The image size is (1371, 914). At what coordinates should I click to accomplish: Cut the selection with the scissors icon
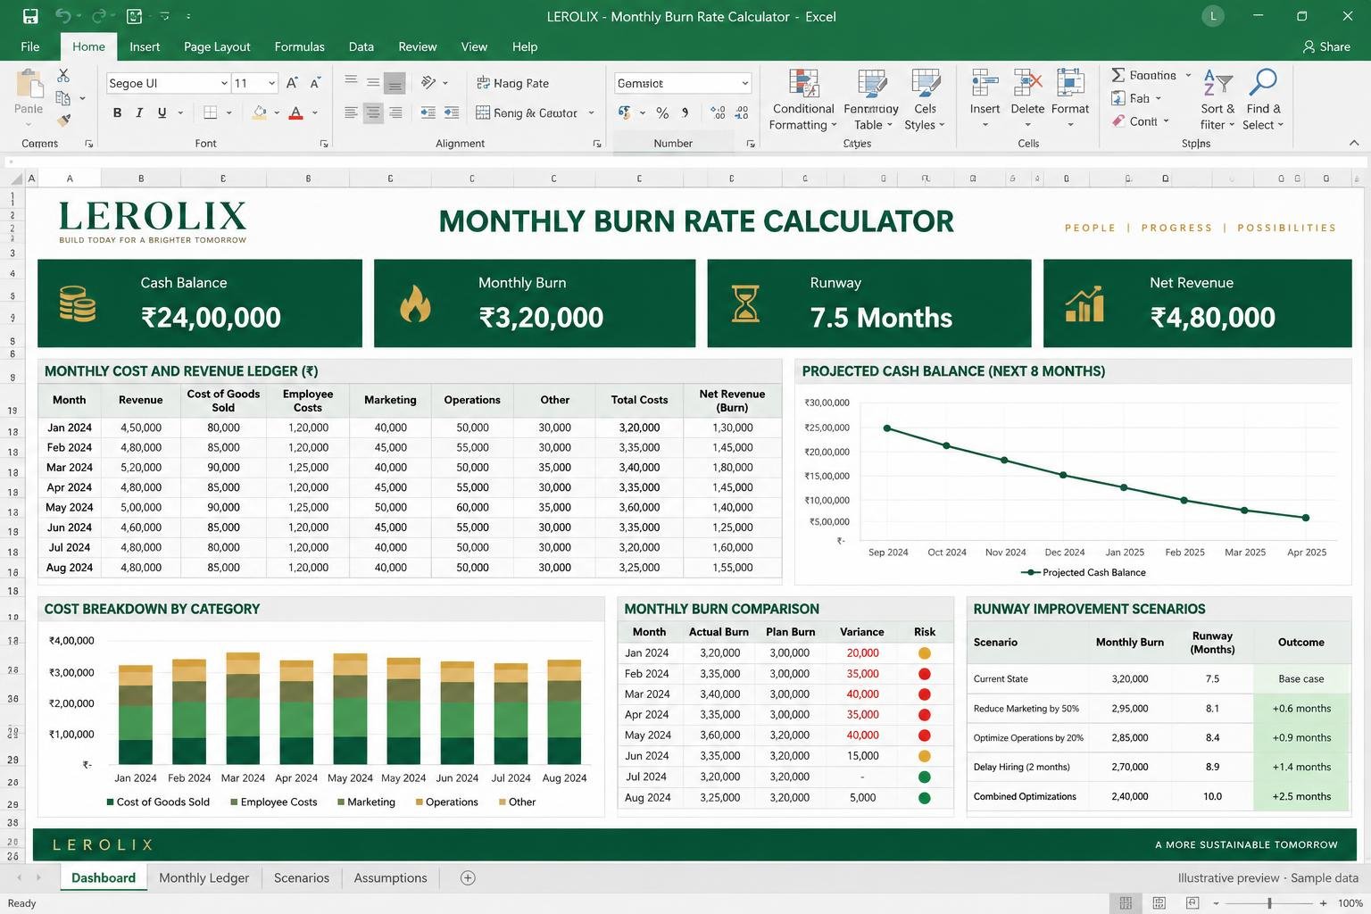pos(63,76)
